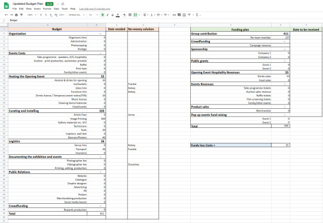This screenshot has height=223, width=323.
Task: Activate the paint format tool
Action: pyautogui.click(x=21, y=15)
